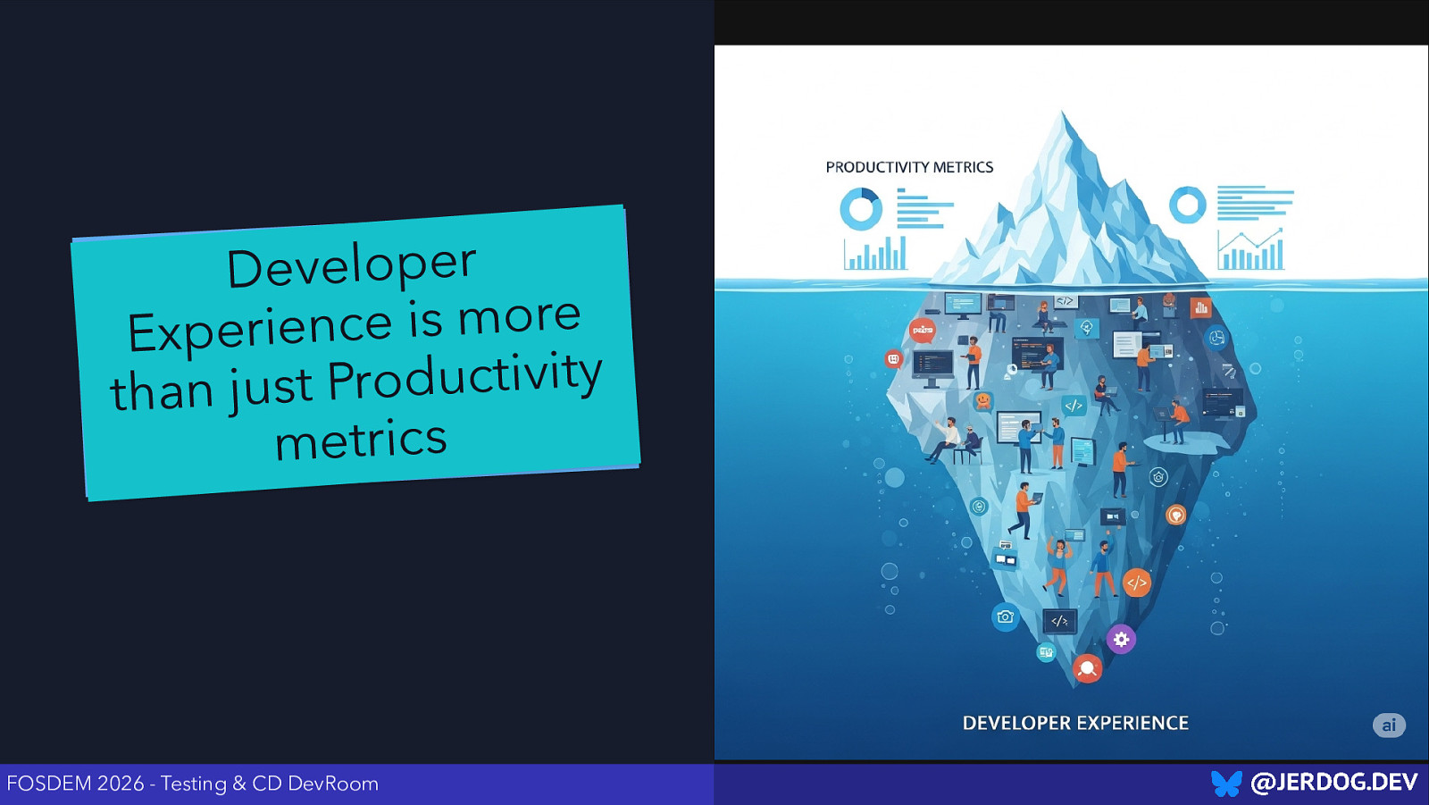1429x805 pixels.
Task: Select the PRODUCTIVITY METRICS label
Action: coord(909,166)
